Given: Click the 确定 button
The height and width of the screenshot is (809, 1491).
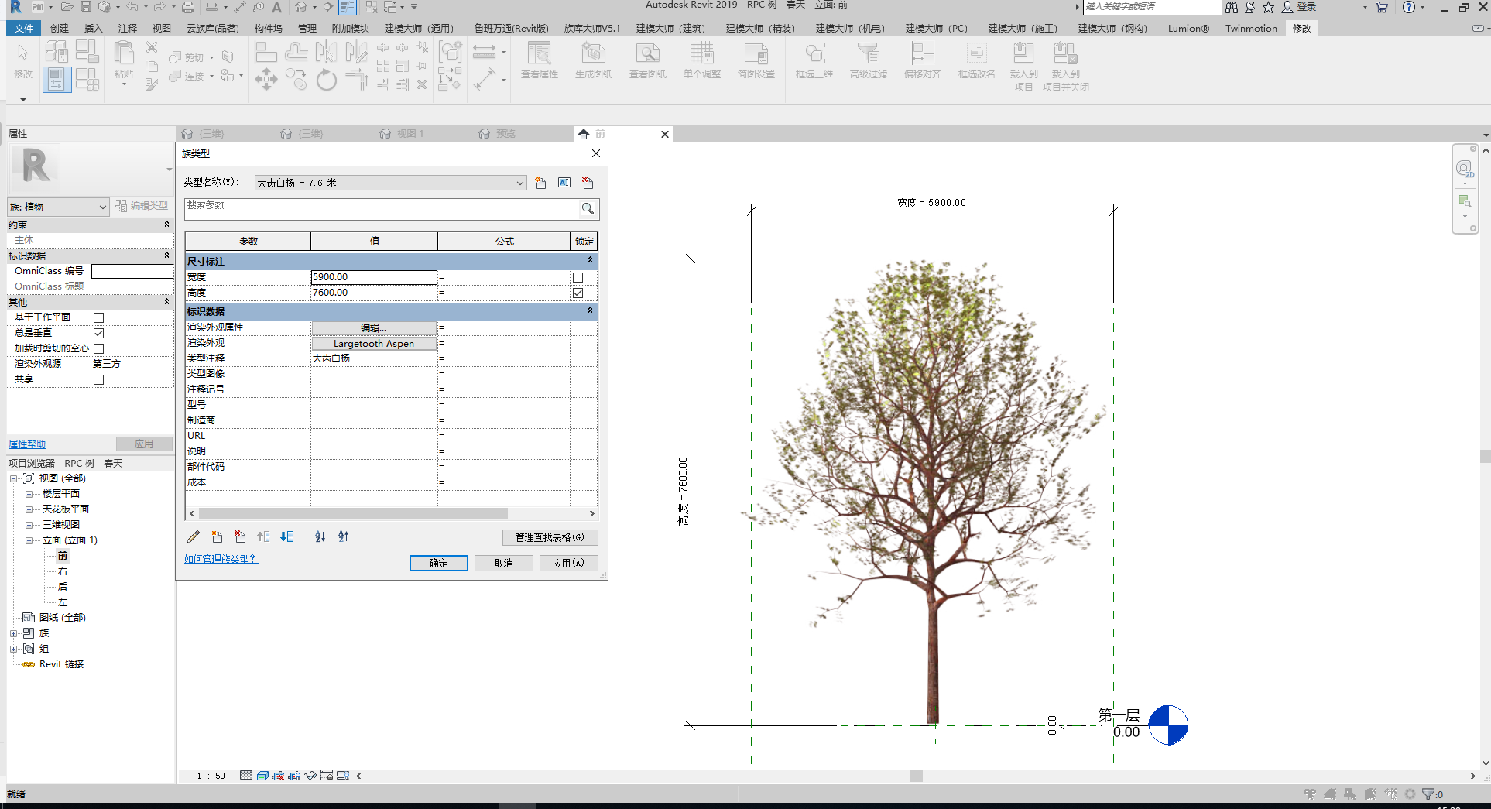Looking at the screenshot, I should (438, 563).
